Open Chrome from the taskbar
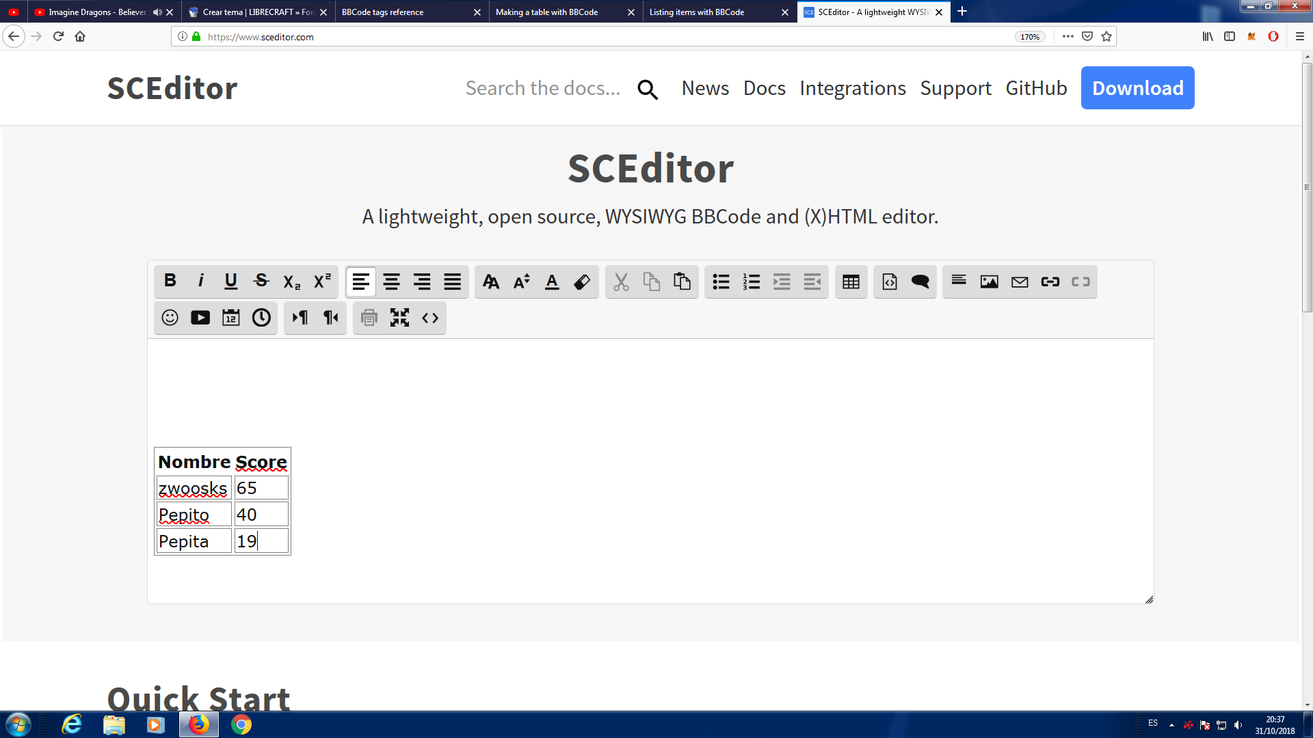This screenshot has width=1313, height=738. (x=241, y=724)
